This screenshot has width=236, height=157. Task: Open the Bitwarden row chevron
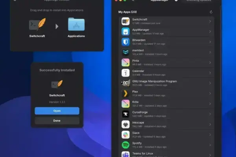tap(210, 42)
